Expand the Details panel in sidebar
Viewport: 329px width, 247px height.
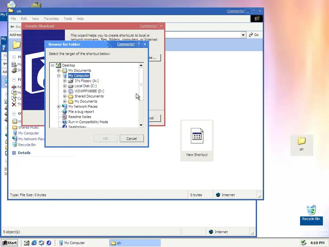click(x=14, y=153)
